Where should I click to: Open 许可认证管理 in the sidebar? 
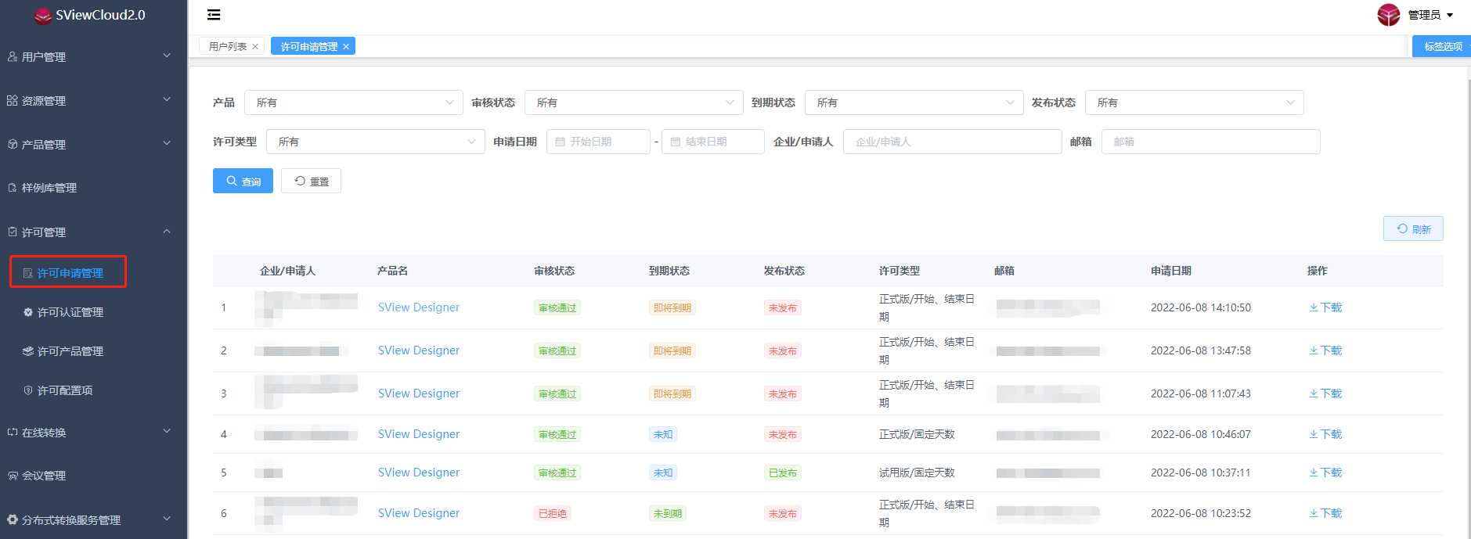70,312
